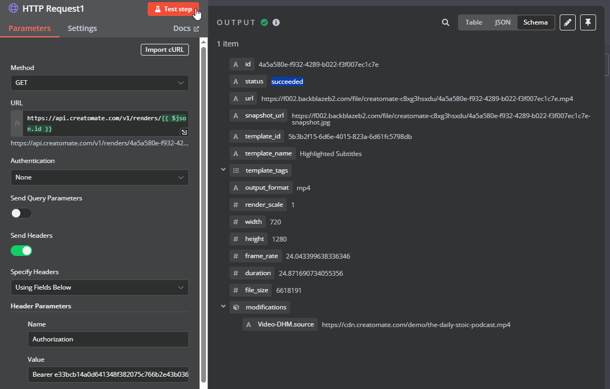610x389 pixels.
Task: Click the output_format field pill
Action: point(261,188)
